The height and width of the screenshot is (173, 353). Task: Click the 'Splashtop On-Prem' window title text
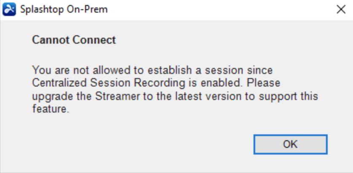64,9
